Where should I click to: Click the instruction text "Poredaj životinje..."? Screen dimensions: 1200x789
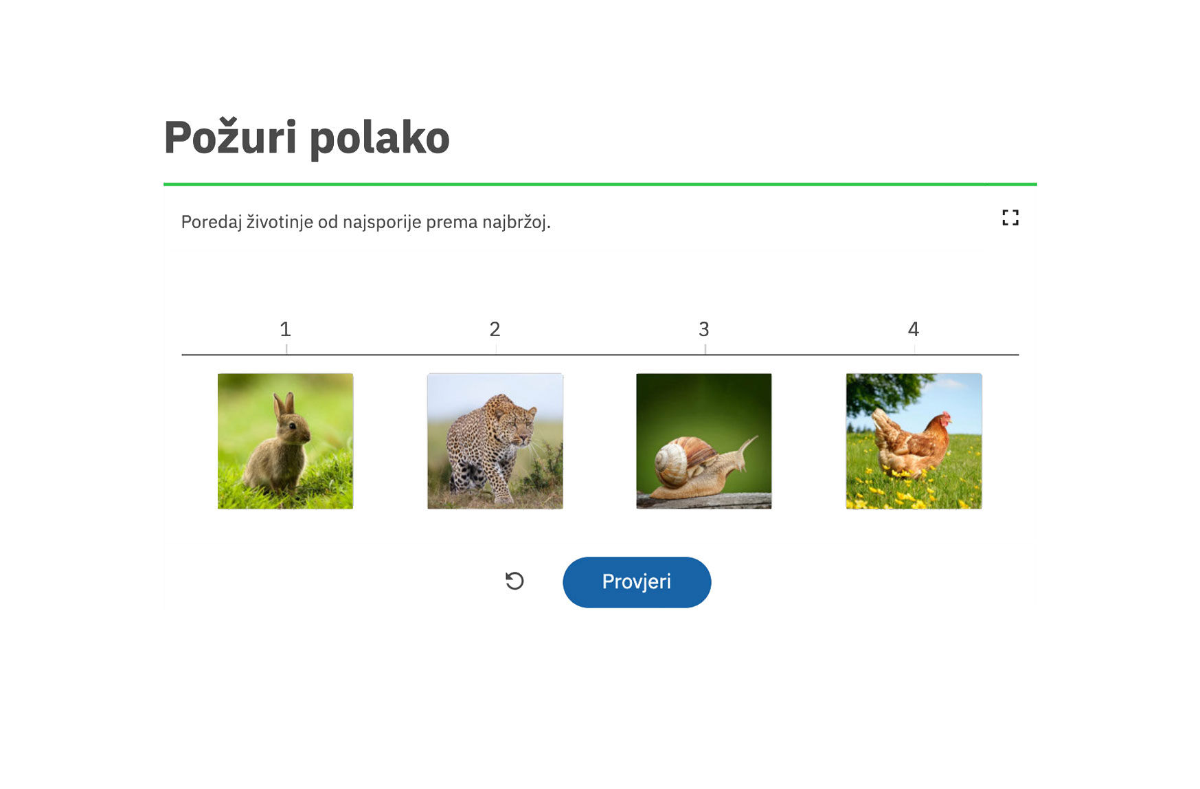pos(365,222)
